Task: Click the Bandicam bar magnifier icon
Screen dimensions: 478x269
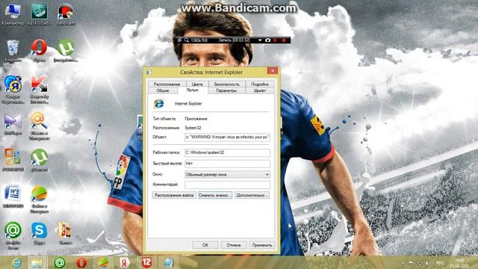Action: click(187, 40)
